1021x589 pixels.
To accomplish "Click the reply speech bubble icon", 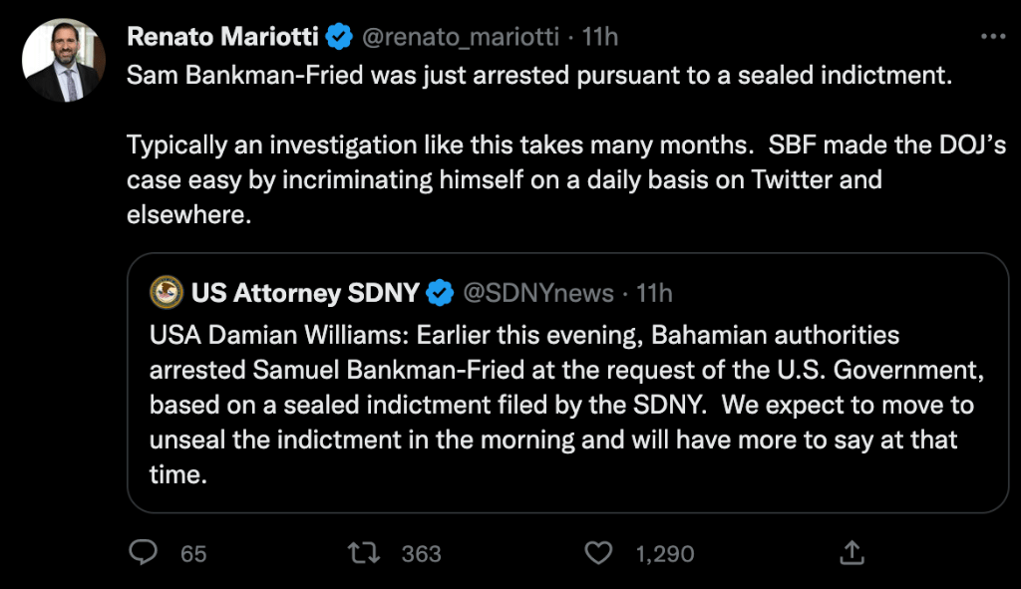I will pyautogui.click(x=145, y=552).
